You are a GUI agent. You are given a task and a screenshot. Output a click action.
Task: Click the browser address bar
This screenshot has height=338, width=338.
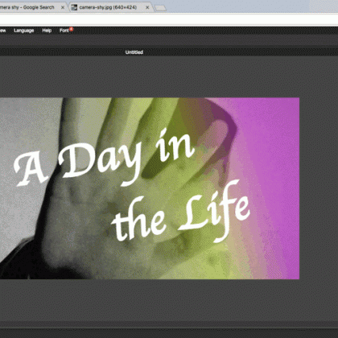tap(169, 19)
